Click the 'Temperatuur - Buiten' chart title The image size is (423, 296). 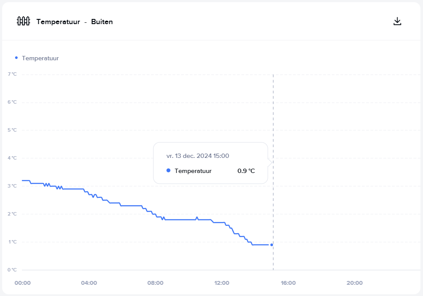[74, 22]
